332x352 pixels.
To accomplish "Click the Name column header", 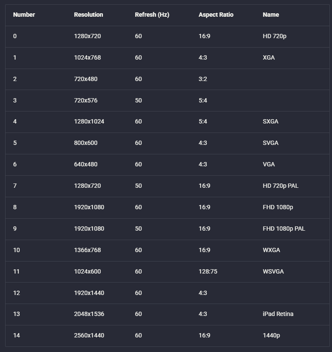I will click(271, 15).
